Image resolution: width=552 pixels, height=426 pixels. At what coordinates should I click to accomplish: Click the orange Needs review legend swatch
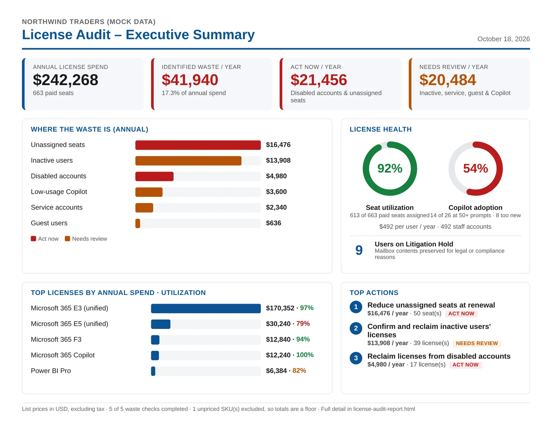coord(67,239)
